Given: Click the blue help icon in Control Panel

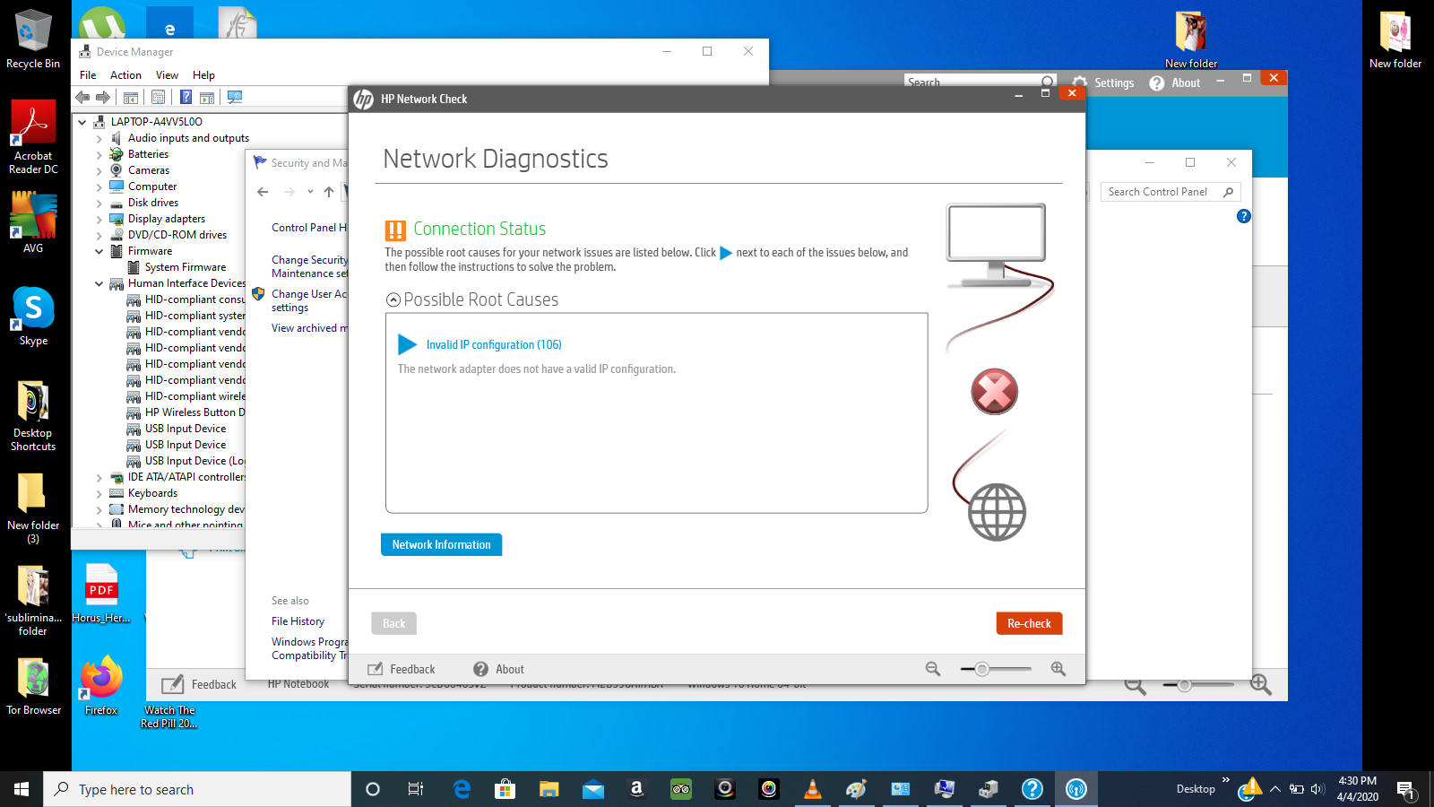Looking at the screenshot, I should [x=1243, y=216].
